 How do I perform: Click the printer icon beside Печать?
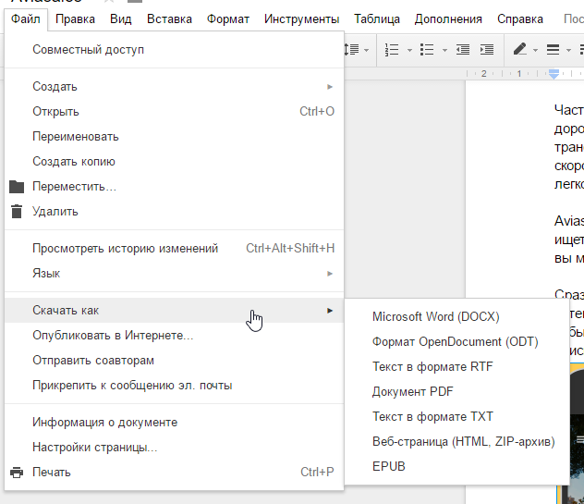[17, 473]
